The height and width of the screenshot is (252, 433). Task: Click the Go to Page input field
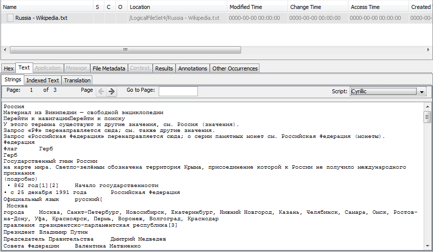point(178,91)
